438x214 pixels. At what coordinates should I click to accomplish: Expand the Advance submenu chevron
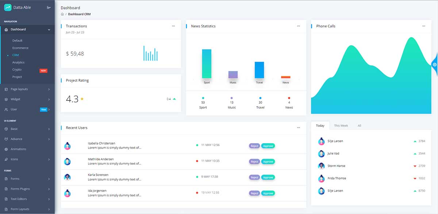pyautogui.click(x=49, y=139)
